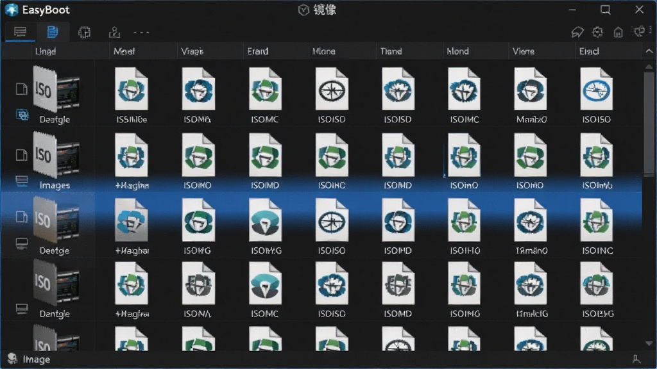Open the ISOMC file in first row
657x369 pixels.
265,89
